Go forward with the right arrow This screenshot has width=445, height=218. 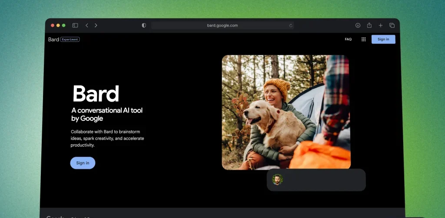[96, 26]
